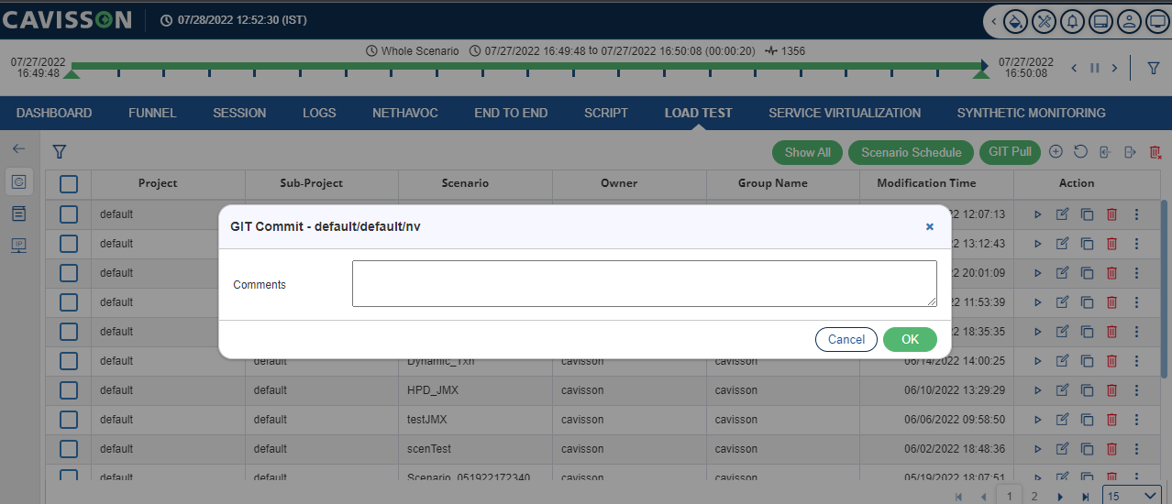Image resolution: width=1172 pixels, height=504 pixels.
Task: Select the IP monitor icon in sidebar
Action: 19,246
